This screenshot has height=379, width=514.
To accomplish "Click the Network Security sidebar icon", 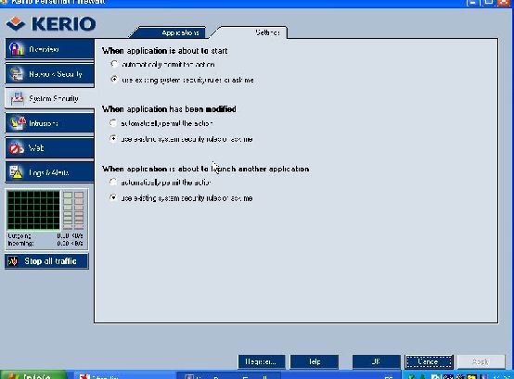I will tap(17, 74).
